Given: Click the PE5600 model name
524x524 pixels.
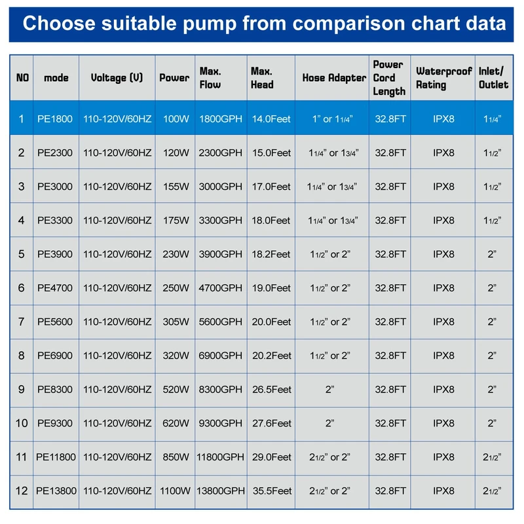Looking at the screenshot, I should 55,322.
